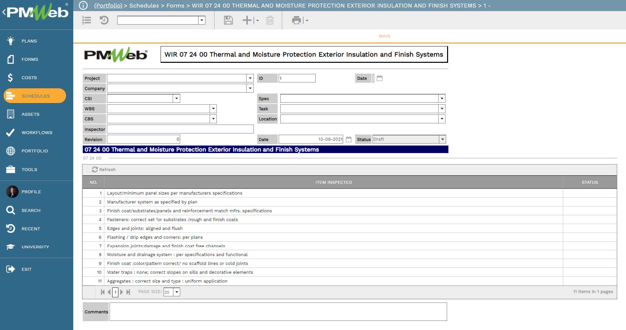
Task: Click the Delete trash can icon
Action: [x=270, y=20]
